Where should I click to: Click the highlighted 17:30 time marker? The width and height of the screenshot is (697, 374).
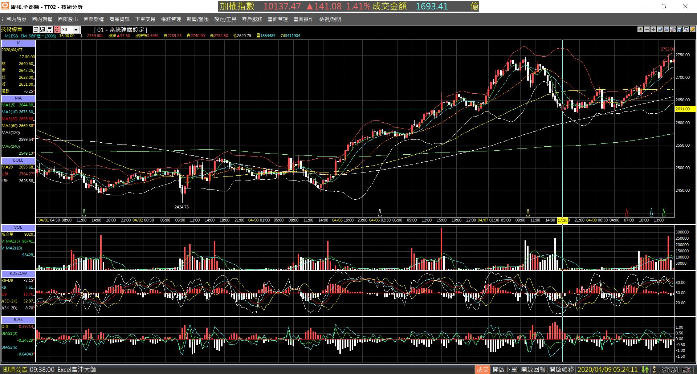pyautogui.click(x=563, y=220)
